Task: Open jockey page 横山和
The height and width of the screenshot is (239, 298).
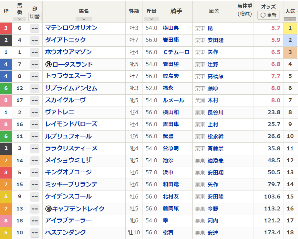Action: pos(171,112)
